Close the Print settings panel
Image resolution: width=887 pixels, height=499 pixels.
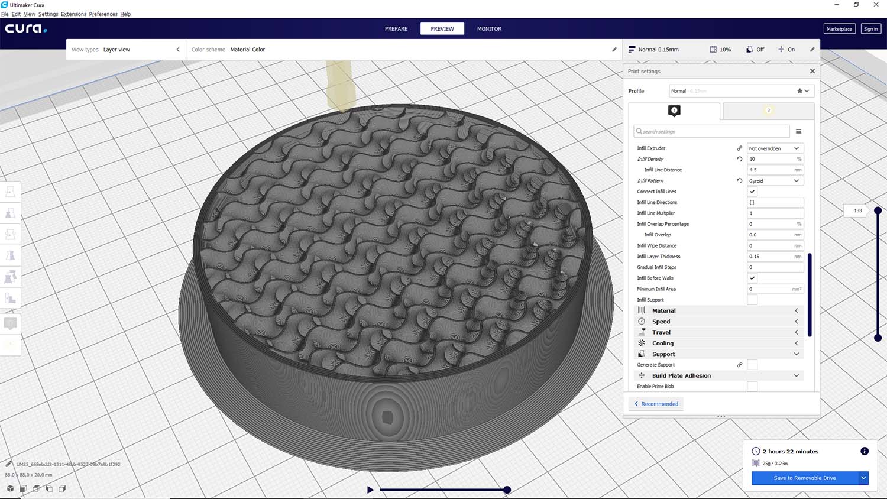click(812, 71)
